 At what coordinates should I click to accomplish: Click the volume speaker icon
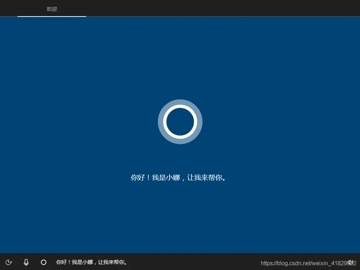coord(351,262)
